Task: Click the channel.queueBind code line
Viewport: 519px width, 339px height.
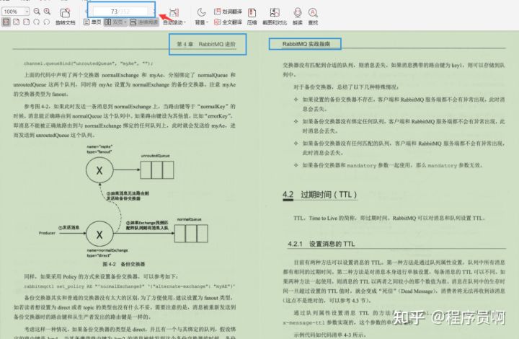Action: pos(88,63)
